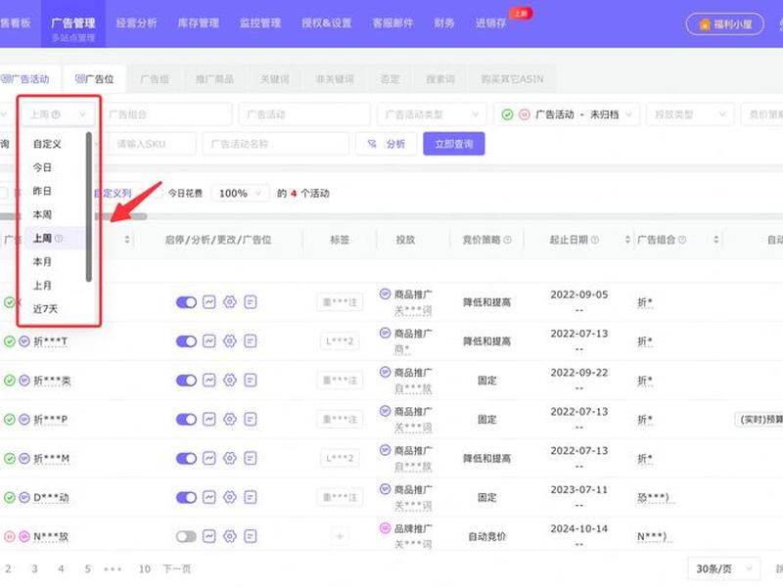Open the ad placement icon for 折***M row
The height and width of the screenshot is (587, 783).
251,458
